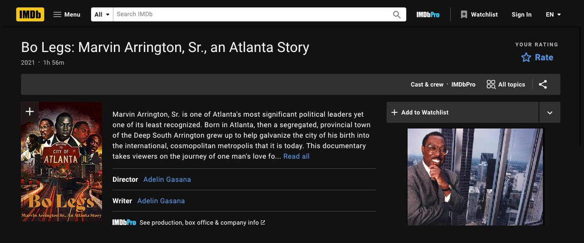584x243 pixels.
Task: Click the movie title heading
Action: [x=165, y=47]
